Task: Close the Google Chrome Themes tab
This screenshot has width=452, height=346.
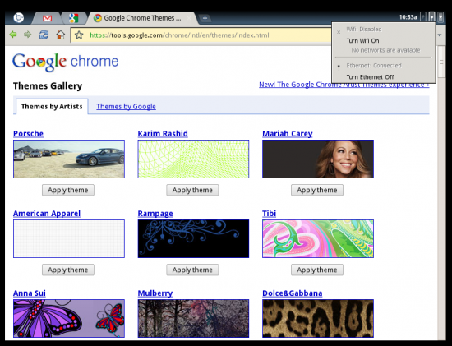Action: pyautogui.click(x=189, y=18)
